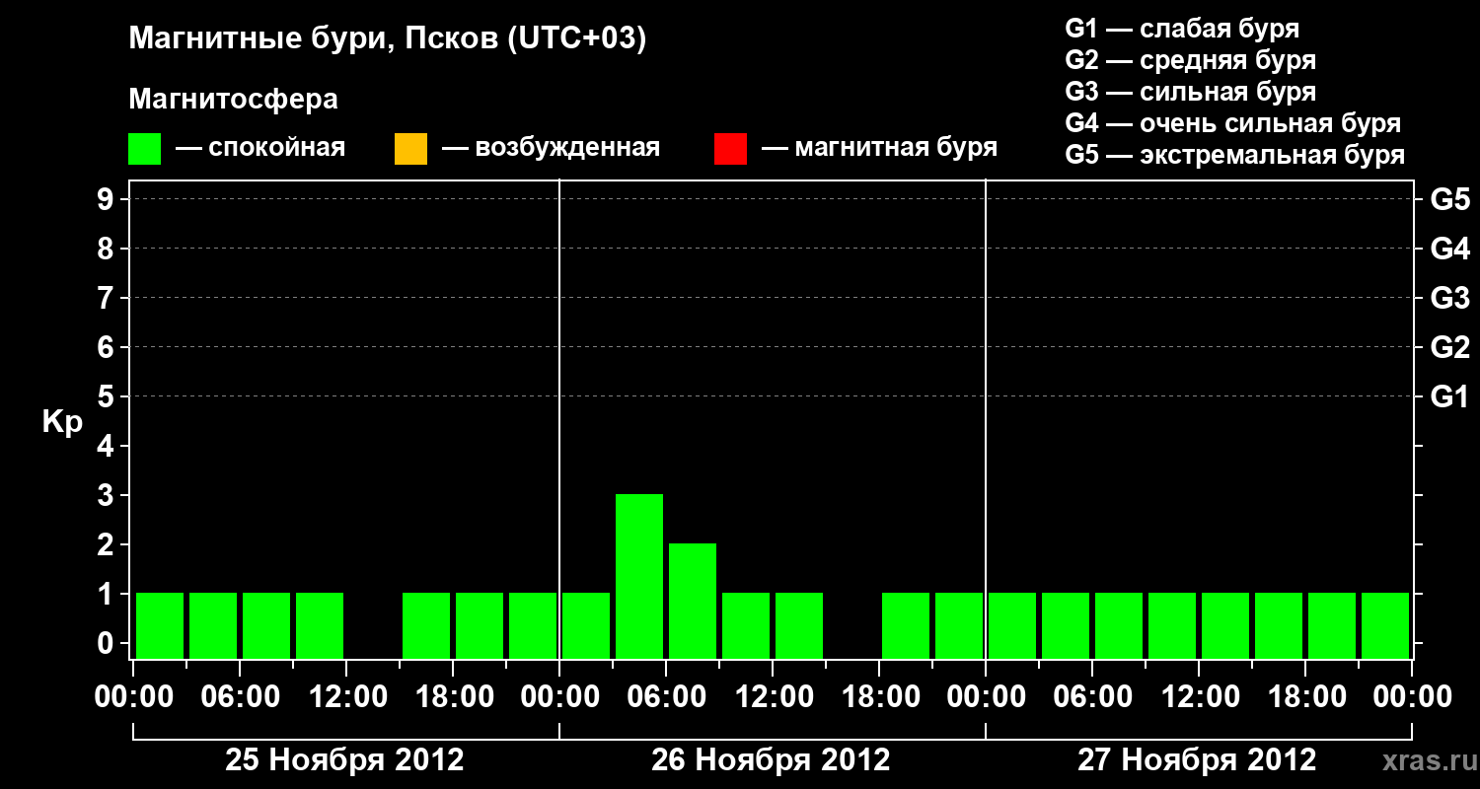1480x789 pixels.
Task: Click the right-axis 'G5' level label
Action: [1449, 199]
